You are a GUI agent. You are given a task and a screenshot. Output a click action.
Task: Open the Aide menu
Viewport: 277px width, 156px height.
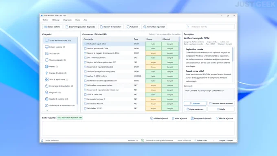pyautogui.click(x=86, y=20)
